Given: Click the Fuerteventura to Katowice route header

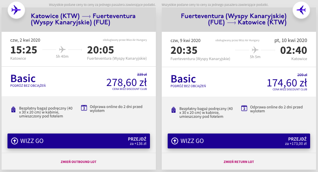Looking at the screenshot, I should 234,19.
